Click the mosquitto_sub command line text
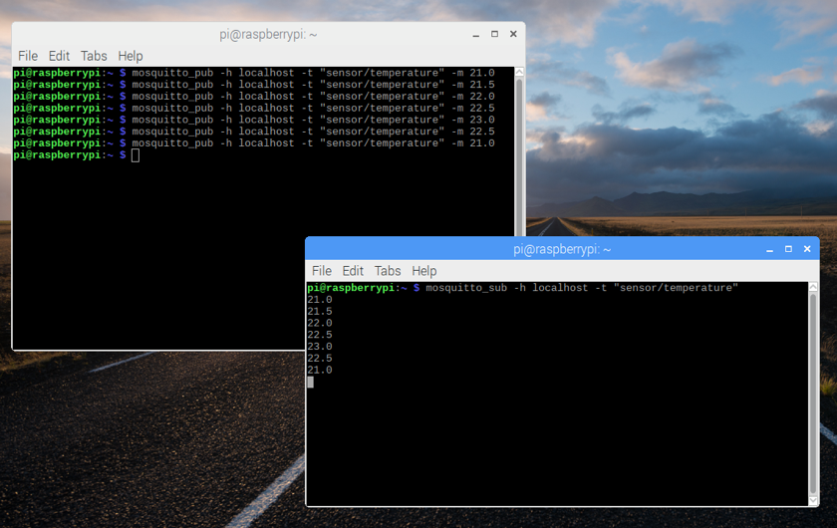This screenshot has height=528, width=837. pos(582,288)
